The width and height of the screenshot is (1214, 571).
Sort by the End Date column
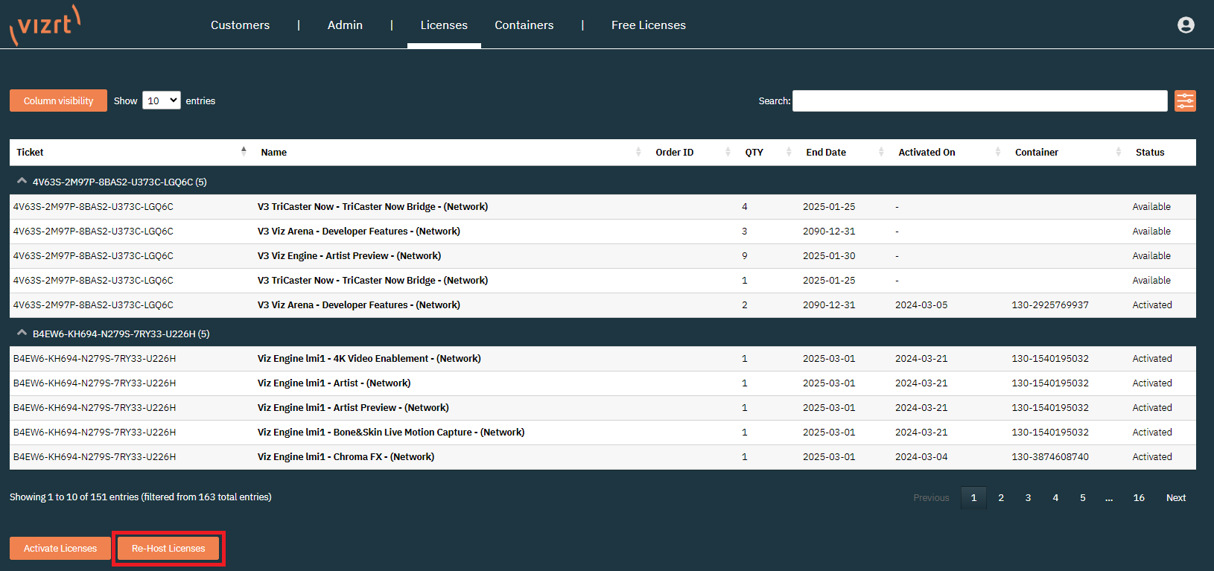[x=826, y=153]
